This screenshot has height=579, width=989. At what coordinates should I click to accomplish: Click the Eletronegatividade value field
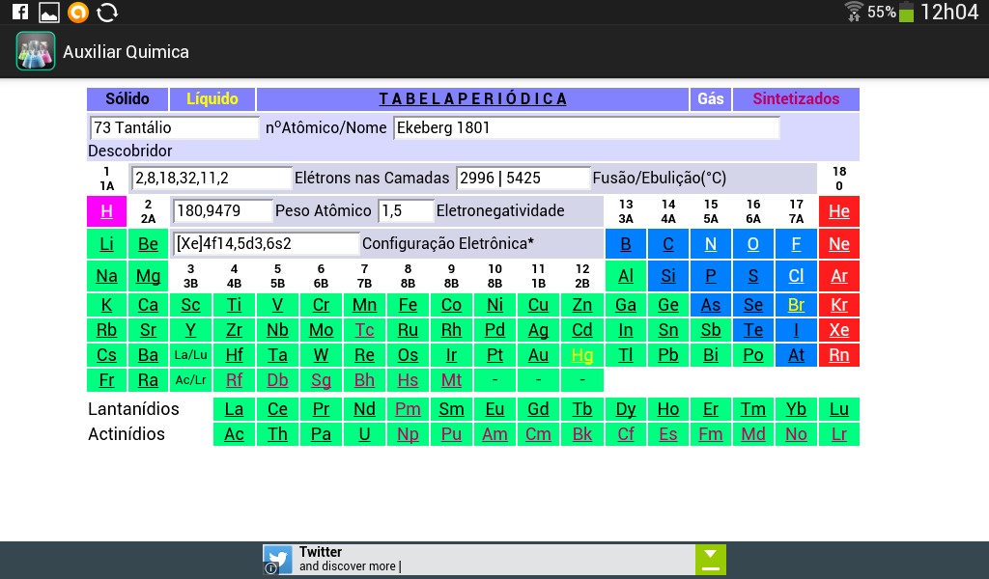pos(404,210)
